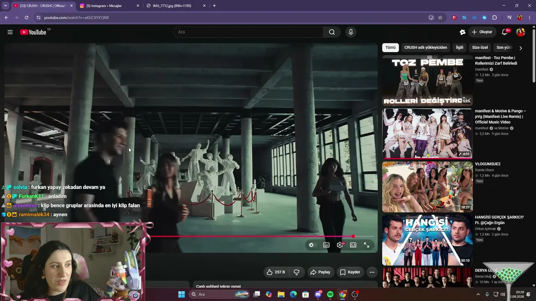Image resolution: width=536 pixels, height=301 pixels.
Task: Bookmark this page with the star icon
Action: 440,18
